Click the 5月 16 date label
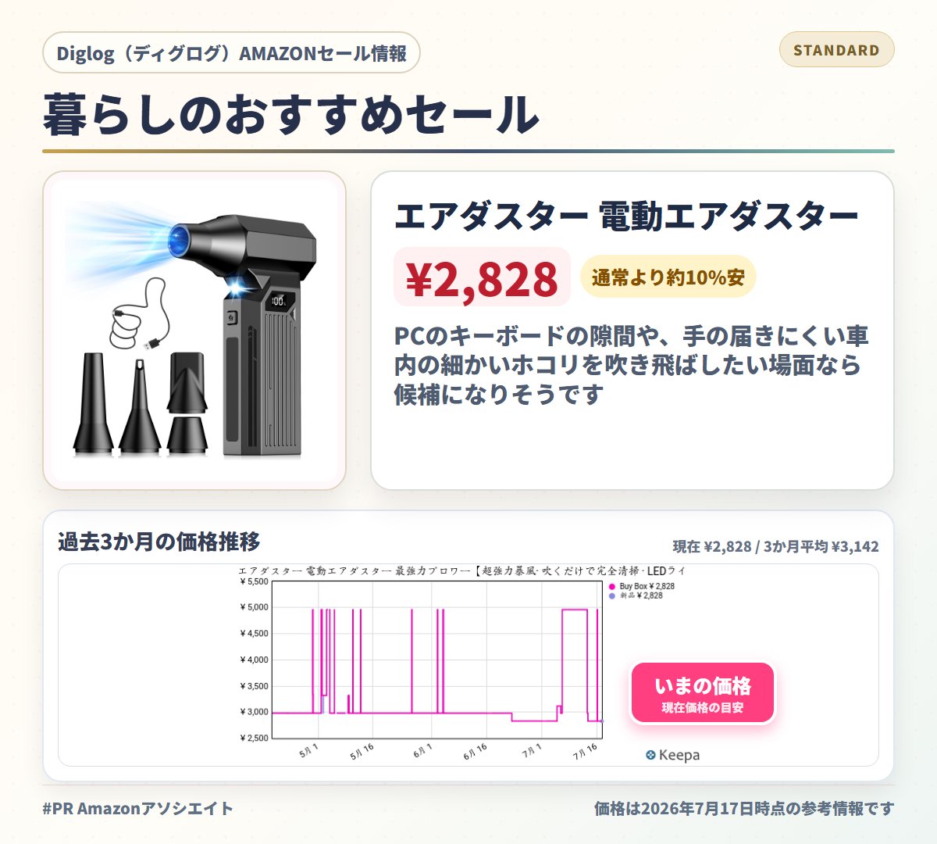Screen dimensions: 937x844 (x=362, y=752)
